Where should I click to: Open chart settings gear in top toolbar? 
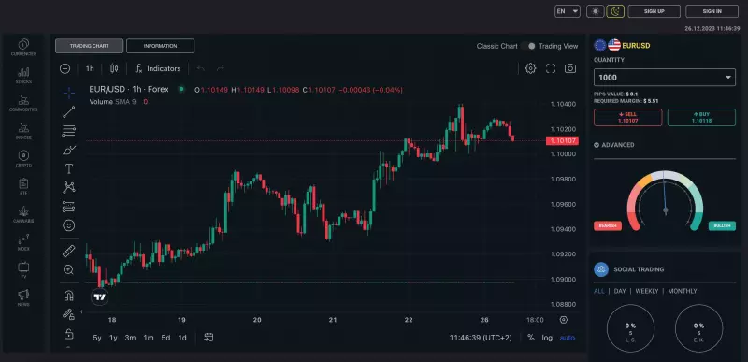[x=530, y=68]
